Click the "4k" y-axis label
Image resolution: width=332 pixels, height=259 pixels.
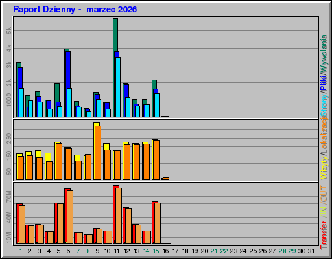[x=9, y=48]
